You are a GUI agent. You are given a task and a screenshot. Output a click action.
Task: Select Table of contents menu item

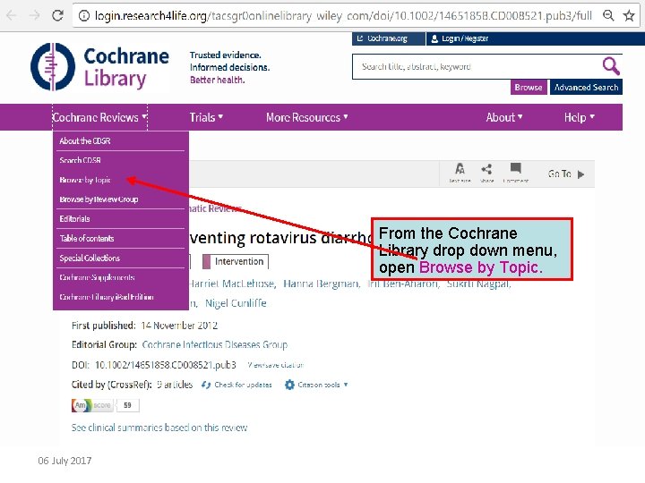coord(119,238)
